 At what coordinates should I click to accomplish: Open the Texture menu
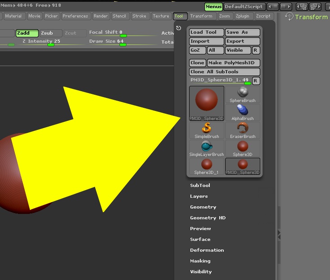point(161,16)
